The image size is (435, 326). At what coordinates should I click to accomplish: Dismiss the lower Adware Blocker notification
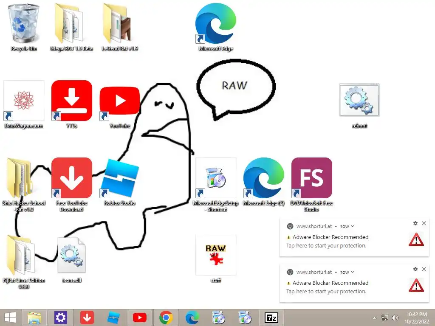[424, 269]
